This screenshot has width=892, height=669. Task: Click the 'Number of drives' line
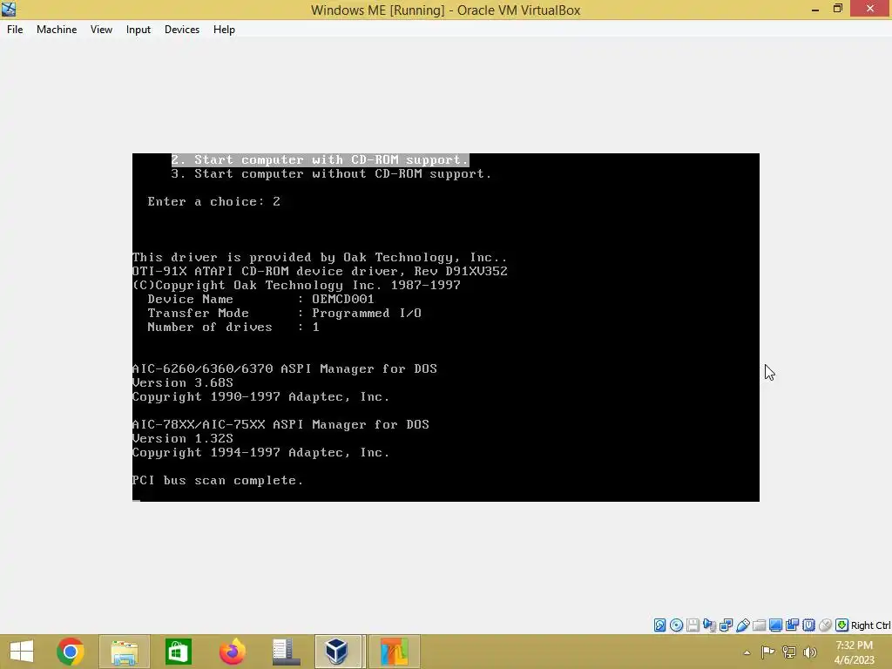tap(233, 328)
